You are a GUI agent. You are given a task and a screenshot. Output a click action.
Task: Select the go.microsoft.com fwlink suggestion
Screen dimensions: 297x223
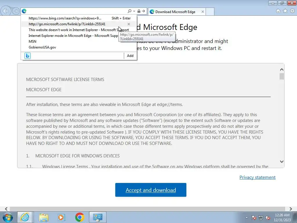pos(79,24)
